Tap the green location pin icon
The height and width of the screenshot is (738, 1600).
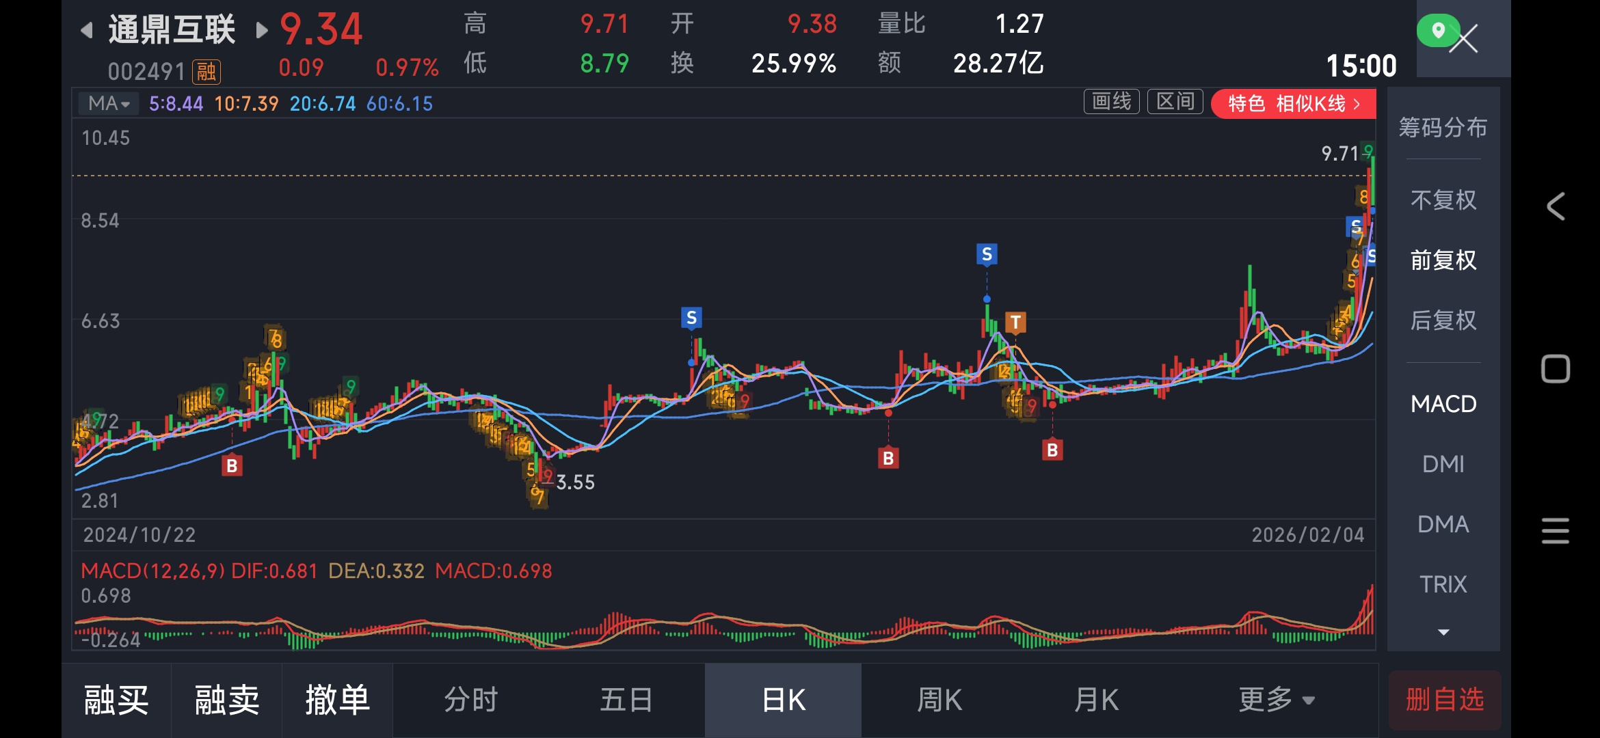tap(1437, 31)
